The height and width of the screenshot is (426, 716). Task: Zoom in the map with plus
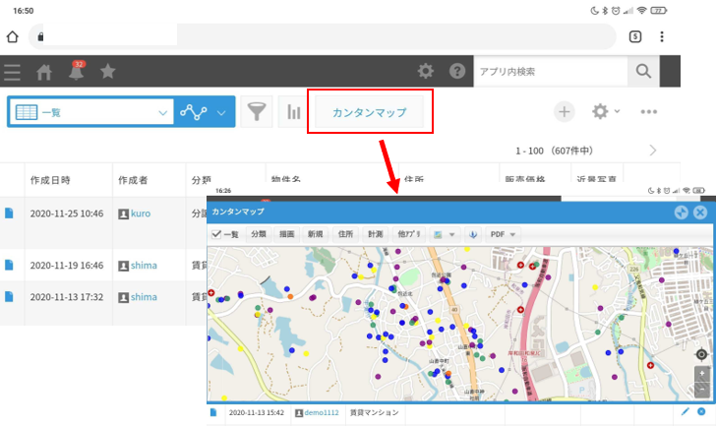coord(702,374)
